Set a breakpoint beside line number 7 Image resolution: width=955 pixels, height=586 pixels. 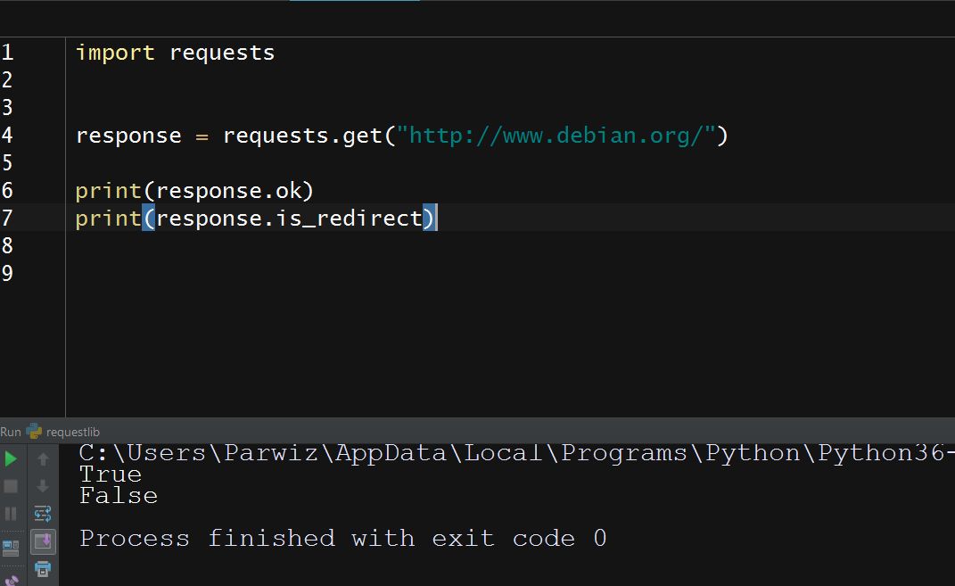click(x=37, y=218)
